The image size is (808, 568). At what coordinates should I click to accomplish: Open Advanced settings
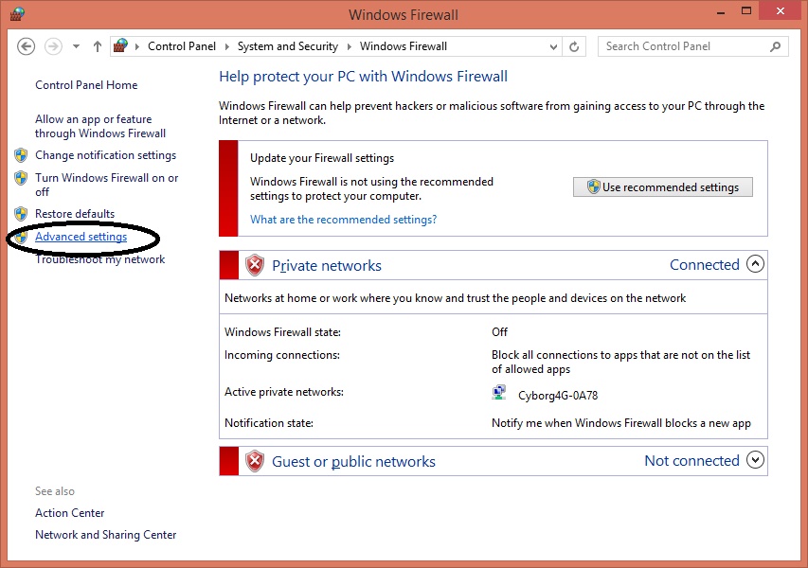(81, 237)
